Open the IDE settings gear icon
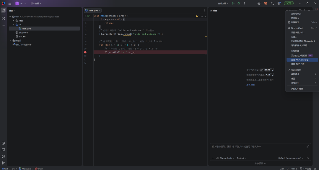The width and height of the screenshot is (319, 170). pyautogui.click(x=279, y=3)
